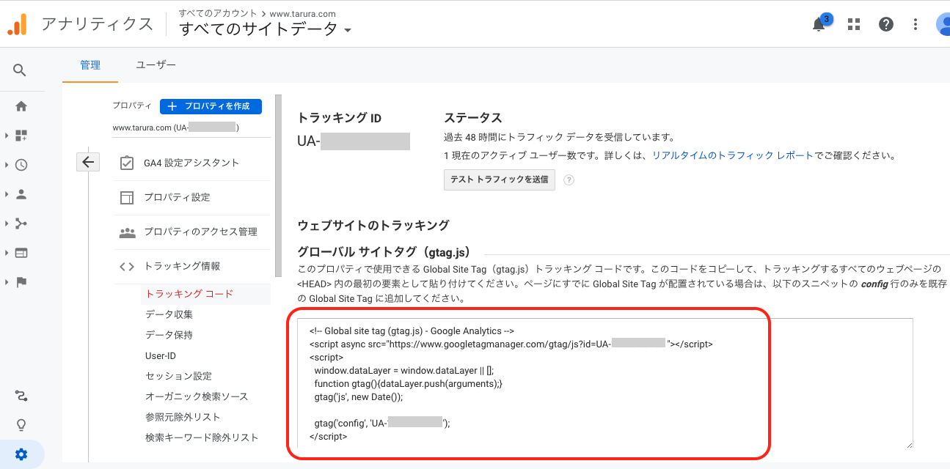Open プロパティのアクセス管理 menu item
950x469 pixels.
pos(191,232)
